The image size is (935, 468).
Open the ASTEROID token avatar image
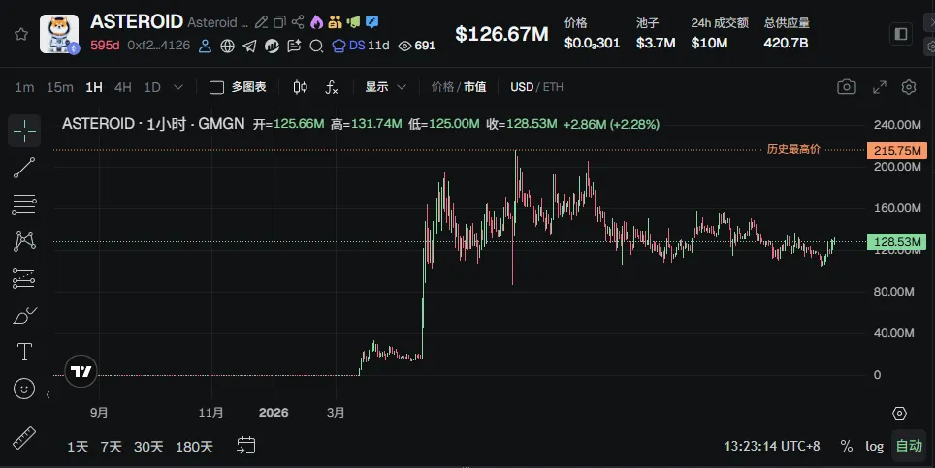59,34
